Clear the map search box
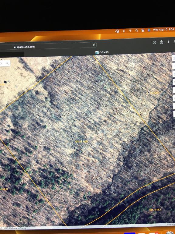175x234 pixels. coord(1,64)
